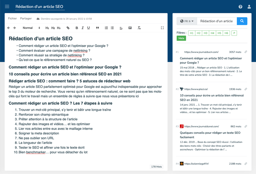Image resolution: width=256 pixels, height=174 pixels.
Task: Expand editor to fullscreen mode
Action: pos(162,28)
